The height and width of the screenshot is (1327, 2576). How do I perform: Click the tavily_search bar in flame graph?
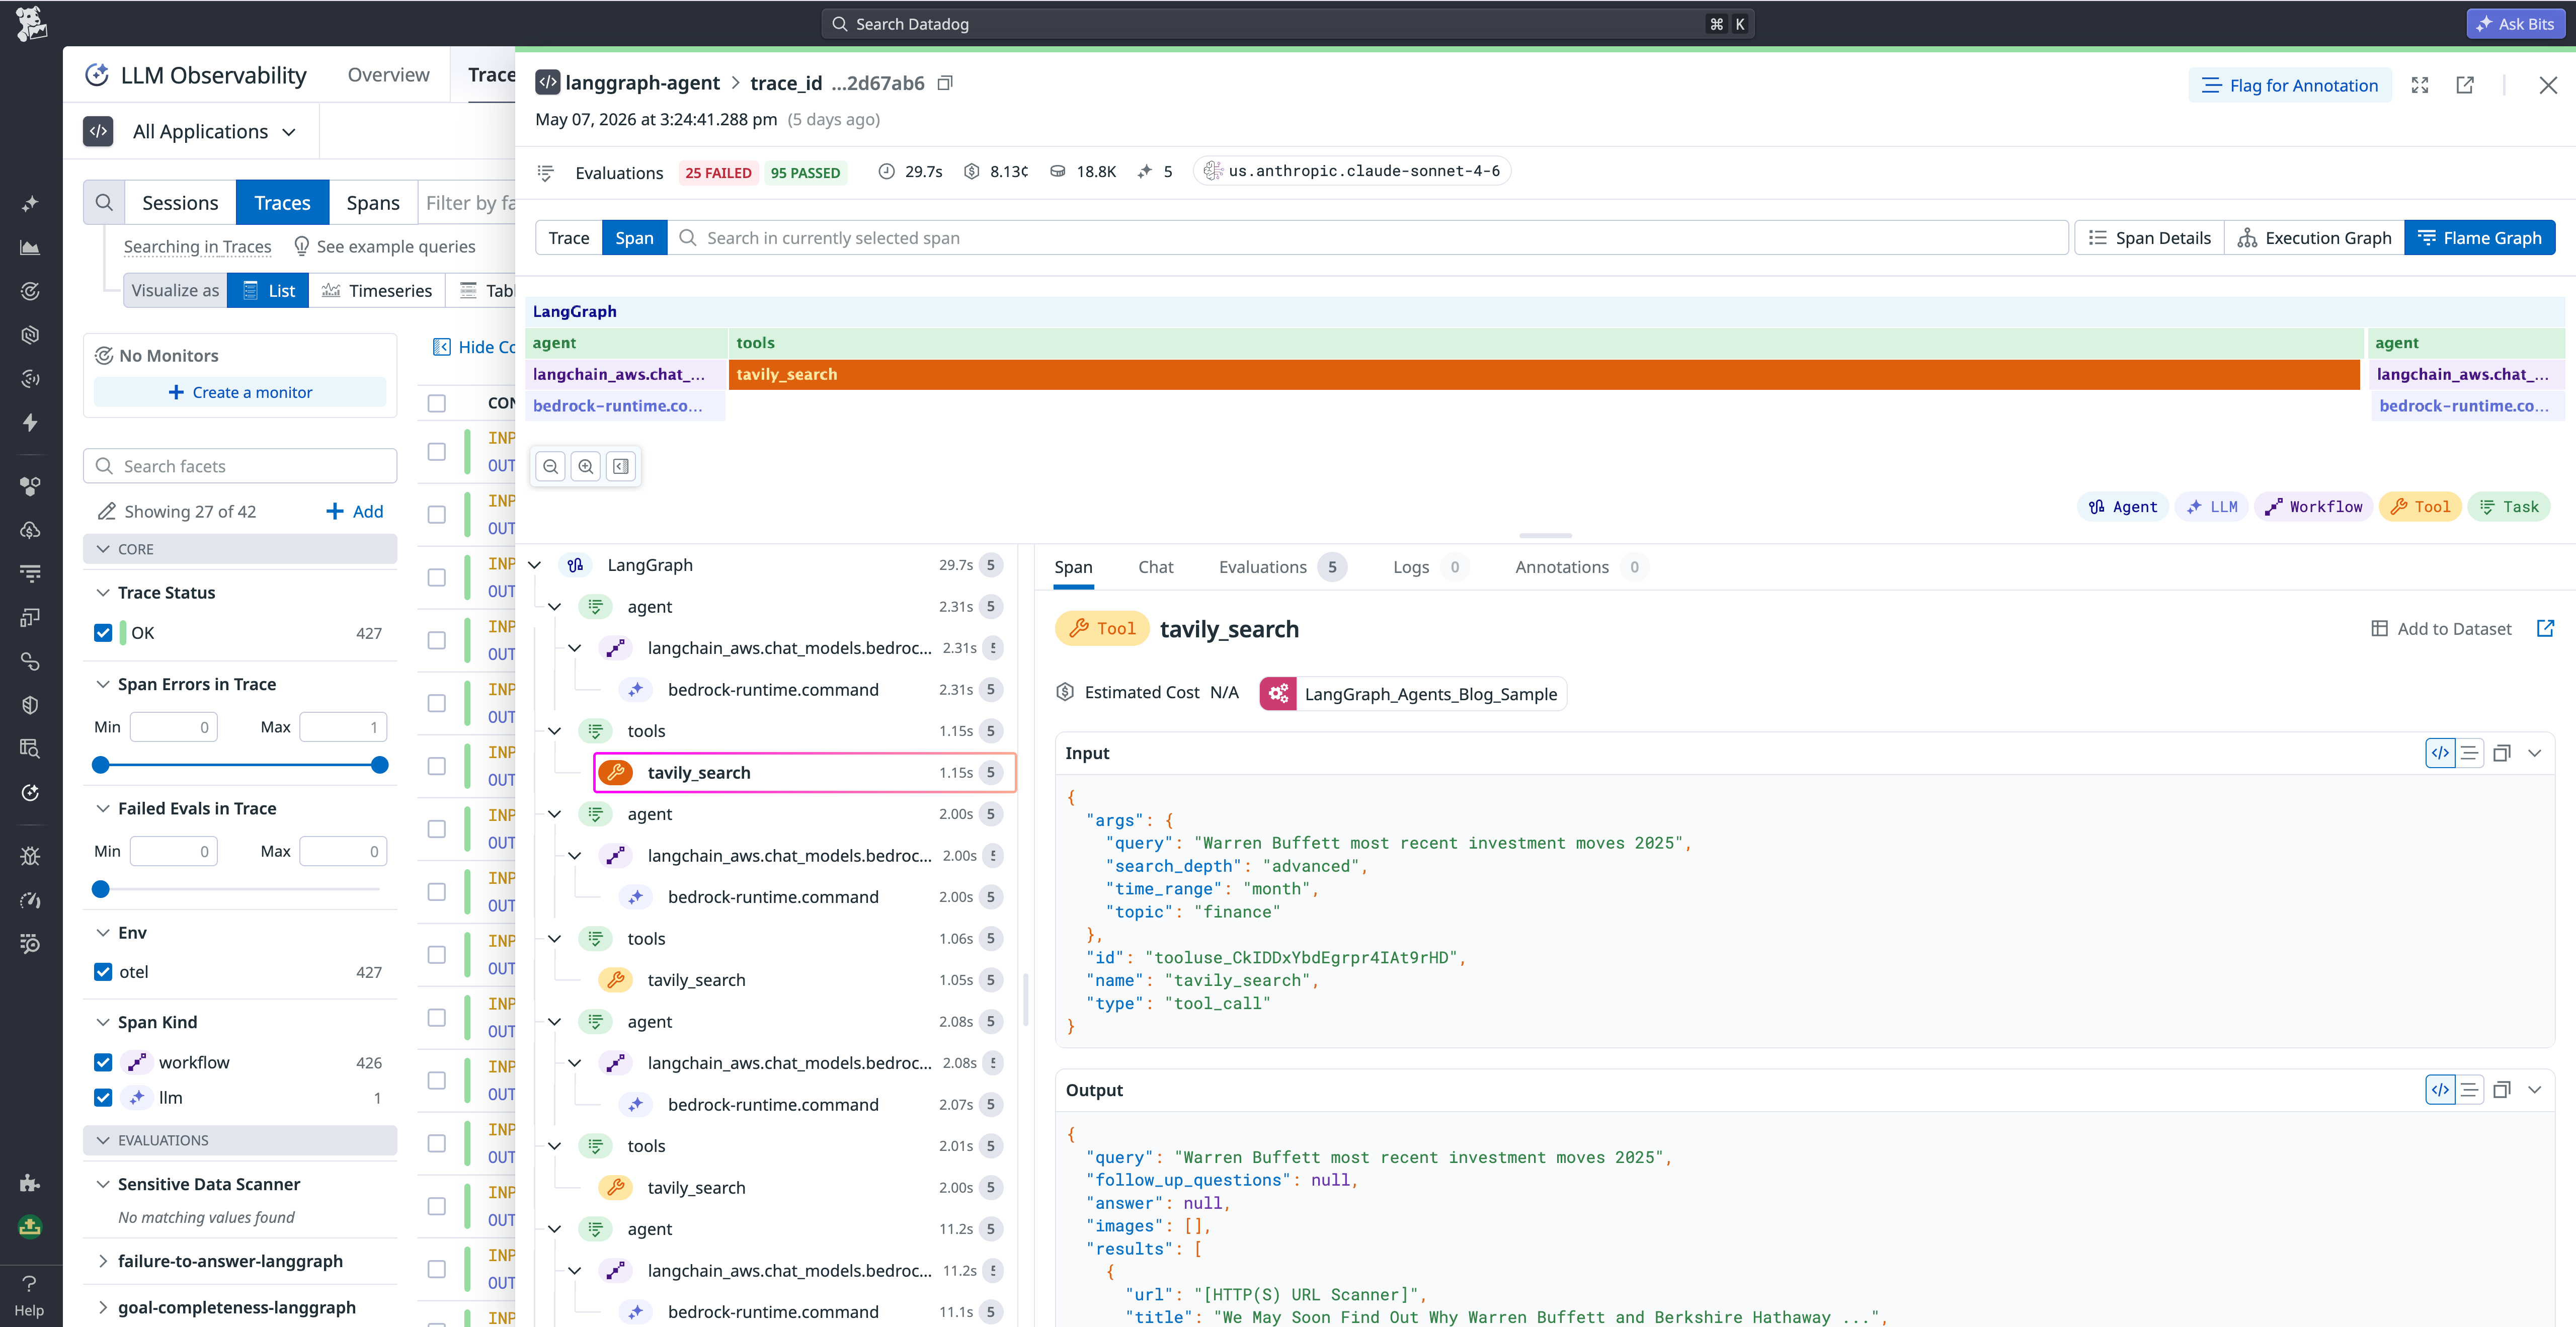(1544, 374)
